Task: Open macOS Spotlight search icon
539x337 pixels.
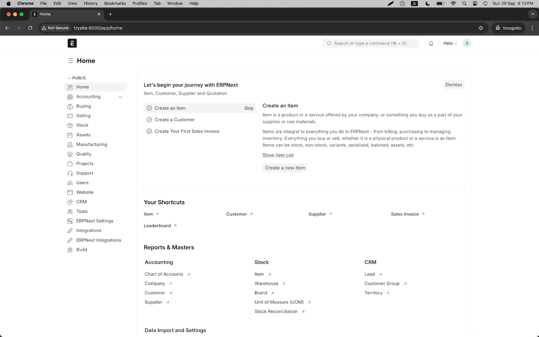Action: pyautogui.click(x=464, y=3)
